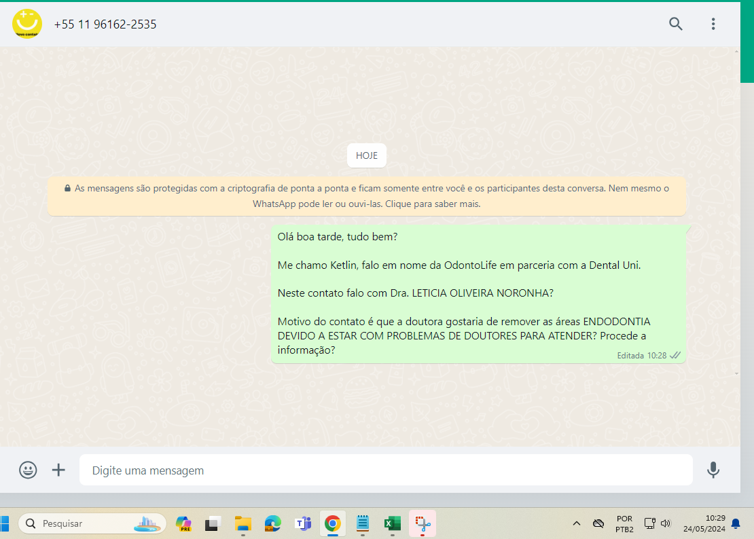Image resolution: width=754 pixels, height=539 pixels.
Task: Show hidden system tray icons
Action: coord(577,523)
